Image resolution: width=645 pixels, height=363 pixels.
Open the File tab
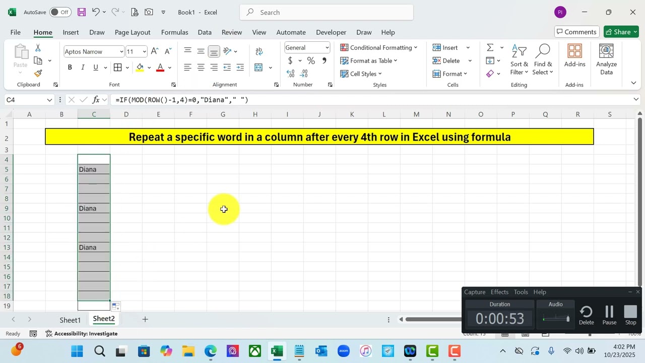16,32
